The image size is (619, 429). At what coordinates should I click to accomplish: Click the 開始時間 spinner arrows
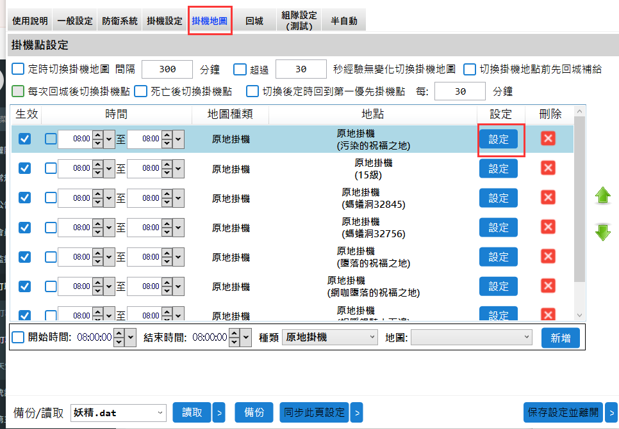119,338
